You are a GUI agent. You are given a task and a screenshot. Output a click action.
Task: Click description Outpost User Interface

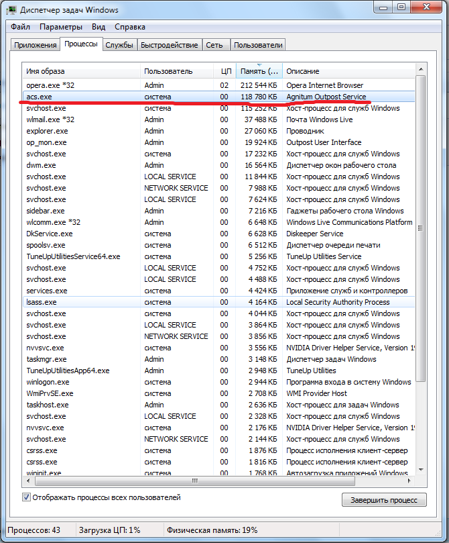[324, 142]
